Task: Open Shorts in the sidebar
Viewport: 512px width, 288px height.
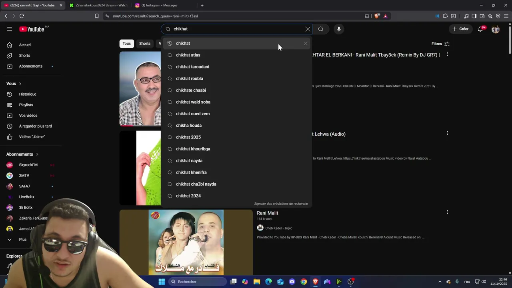Action: point(30,55)
